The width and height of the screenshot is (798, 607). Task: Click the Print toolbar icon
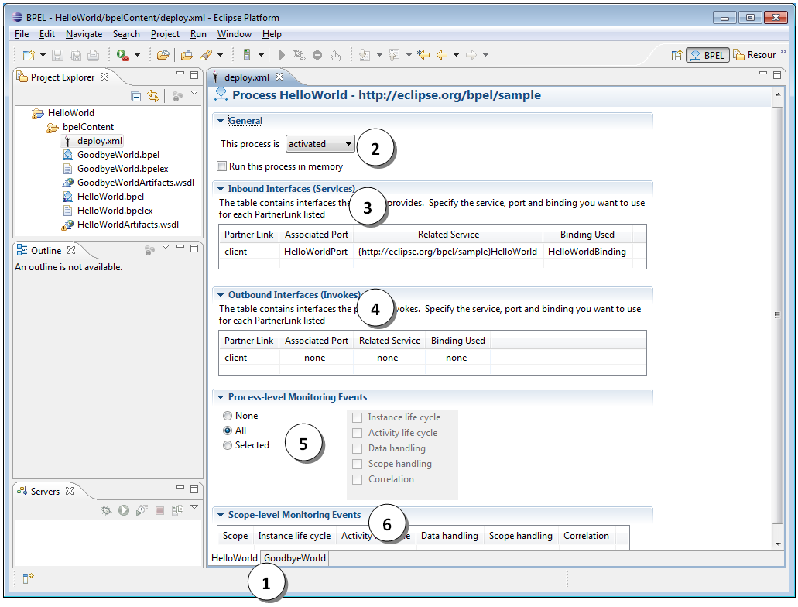(93, 55)
